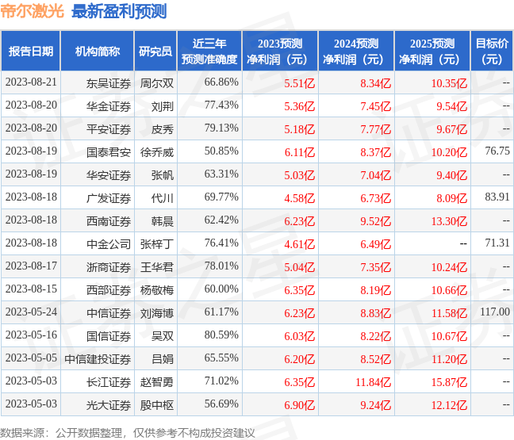Viewport: 514px width, 440px height.
Task: Click the 中信建投证券 institution cell
Action: pyautogui.click(x=98, y=359)
